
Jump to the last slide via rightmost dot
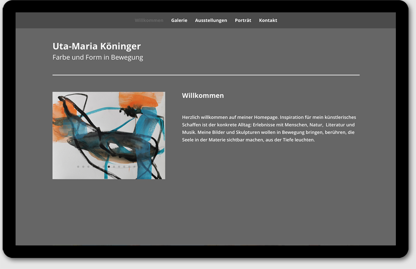pos(134,167)
